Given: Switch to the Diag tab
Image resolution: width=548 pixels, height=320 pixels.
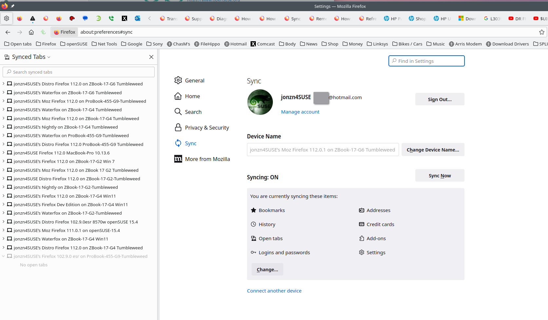Looking at the screenshot, I should 218,19.
